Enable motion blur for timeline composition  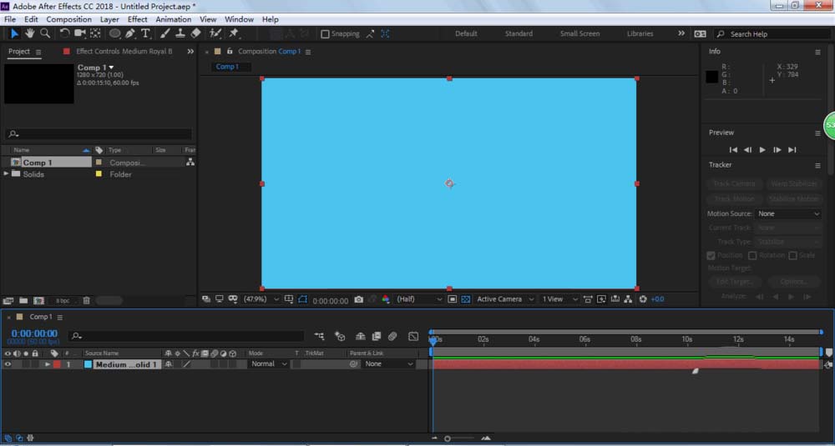coord(392,336)
